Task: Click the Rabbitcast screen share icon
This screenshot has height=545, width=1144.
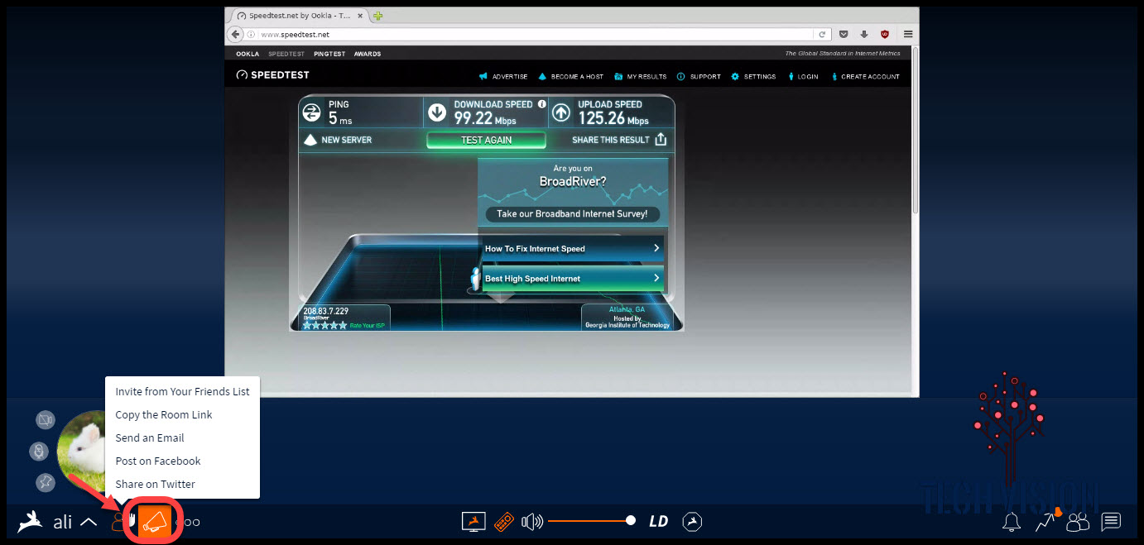Action: point(473,521)
